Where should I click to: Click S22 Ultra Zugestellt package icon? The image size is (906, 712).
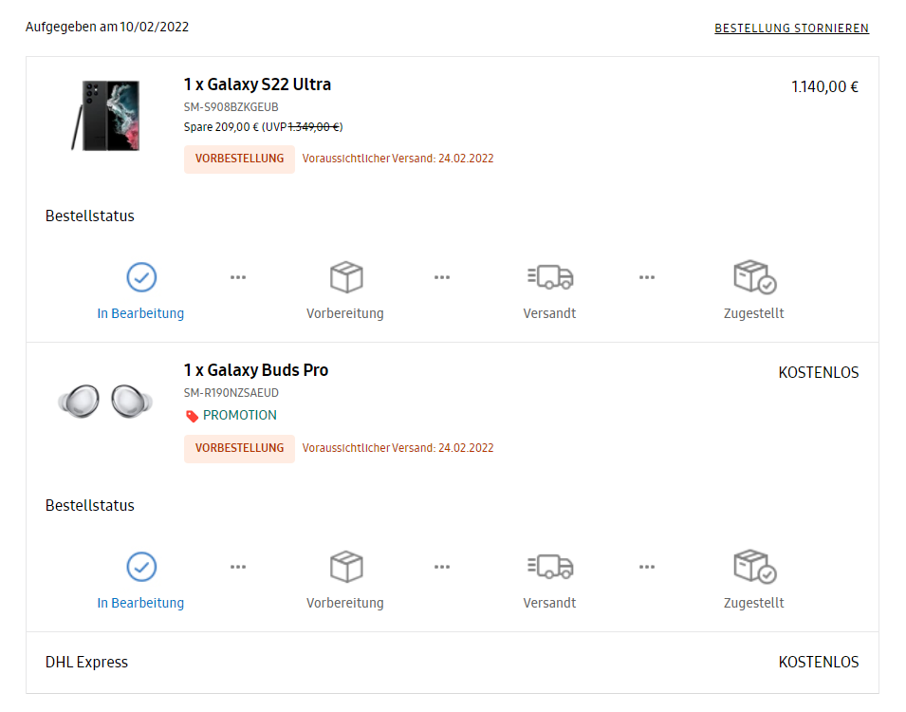tap(754, 277)
